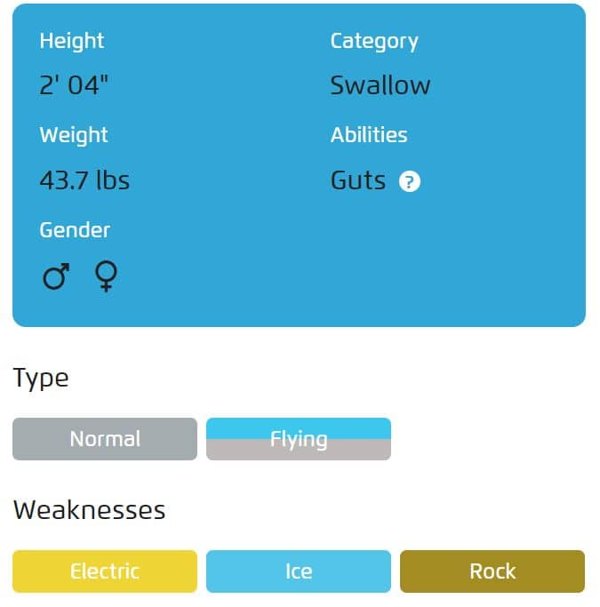Click the Swallow category value
Image resolution: width=600 pixels, height=607 pixels.
coord(380,85)
